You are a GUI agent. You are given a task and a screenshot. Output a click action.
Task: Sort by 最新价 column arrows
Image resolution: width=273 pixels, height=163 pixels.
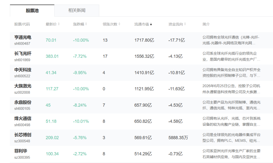point(59,24)
